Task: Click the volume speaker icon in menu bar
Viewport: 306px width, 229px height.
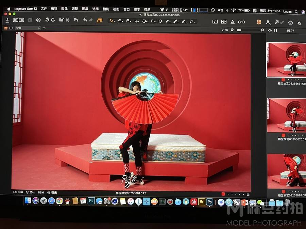Action: (x=220, y=10)
